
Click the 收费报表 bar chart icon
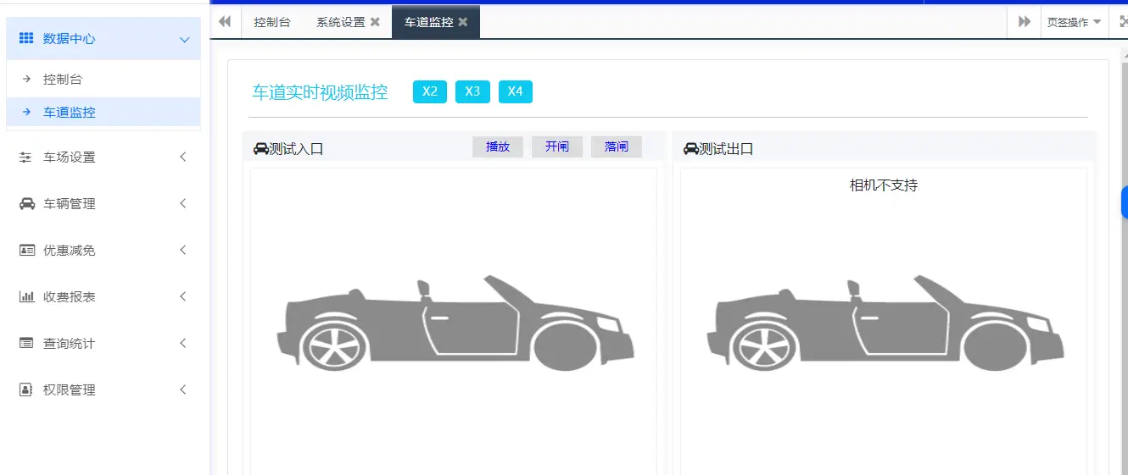[26, 297]
